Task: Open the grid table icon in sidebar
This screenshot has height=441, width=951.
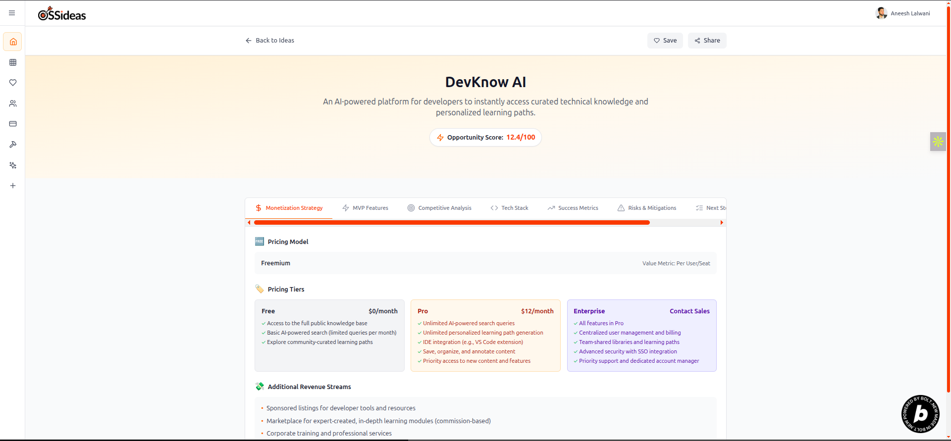Action: (13, 62)
